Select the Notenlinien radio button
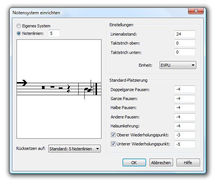This screenshot has width=221, height=187. (19, 33)
